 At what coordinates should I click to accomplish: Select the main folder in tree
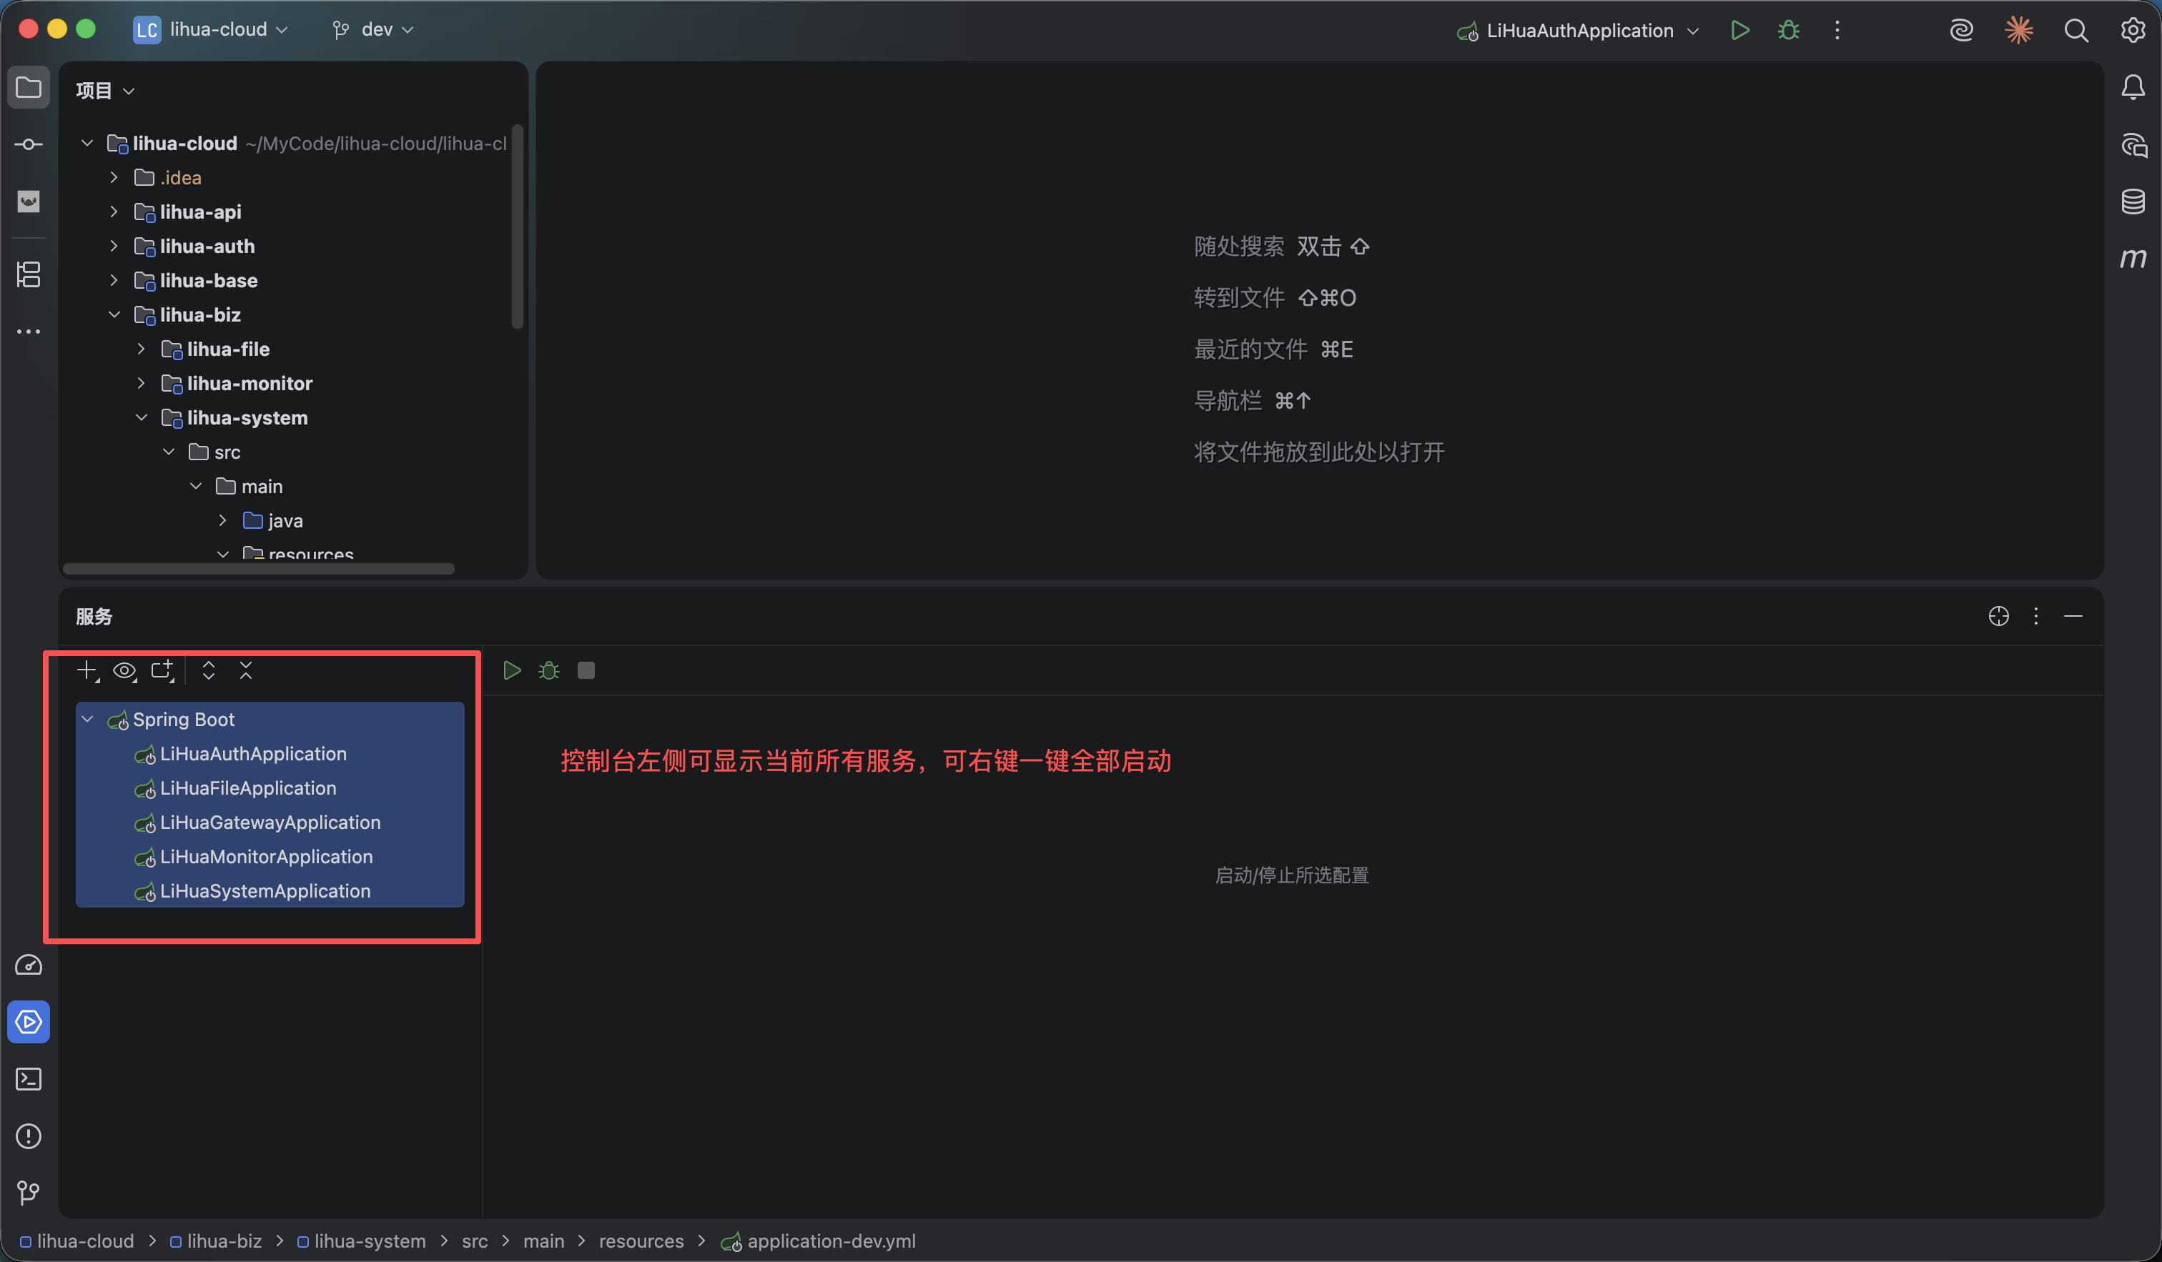coord(250,486)
